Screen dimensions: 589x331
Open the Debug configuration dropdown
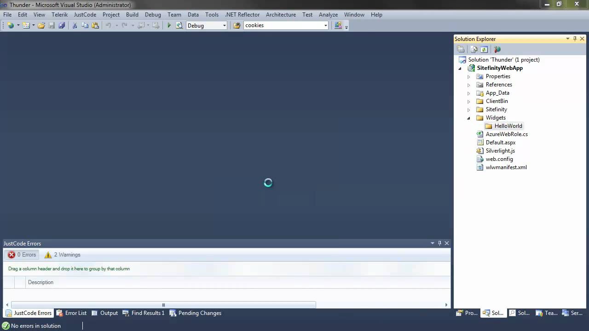click(x=225, y=25)
